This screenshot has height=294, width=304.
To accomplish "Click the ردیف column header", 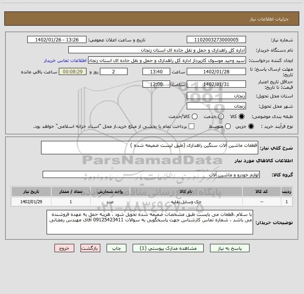I will tap(287, 191).
